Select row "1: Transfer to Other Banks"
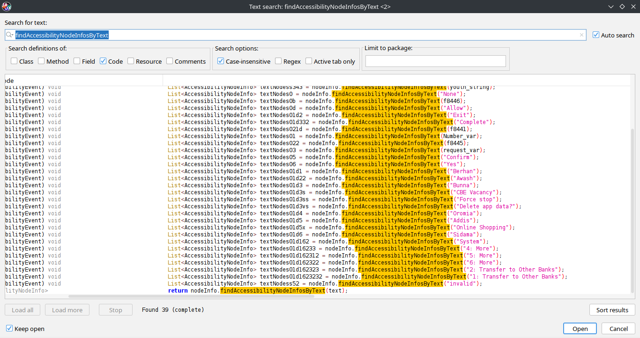Viewport: 640px width, 338px height. (318, 276)
